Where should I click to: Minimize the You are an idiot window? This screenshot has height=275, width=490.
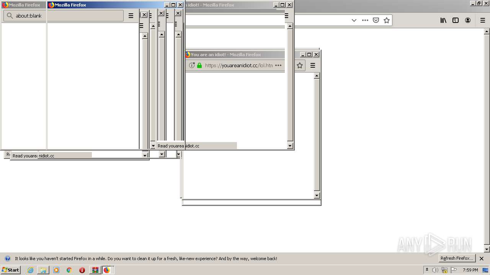point(303,54)
